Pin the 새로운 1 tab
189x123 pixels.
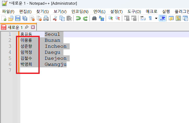(27, 27)
